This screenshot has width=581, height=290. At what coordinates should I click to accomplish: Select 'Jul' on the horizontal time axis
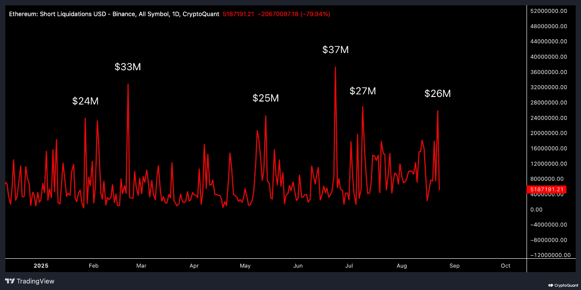349,266
